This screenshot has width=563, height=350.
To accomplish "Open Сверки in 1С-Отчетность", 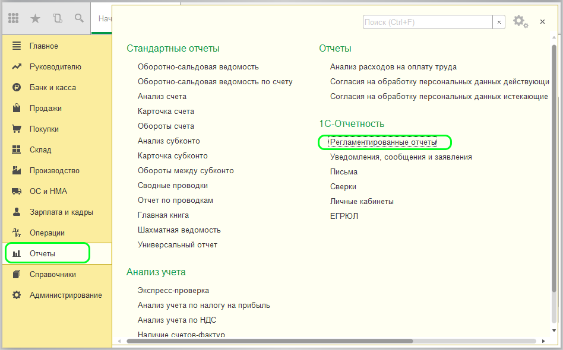I will click(x=343, y=187).
